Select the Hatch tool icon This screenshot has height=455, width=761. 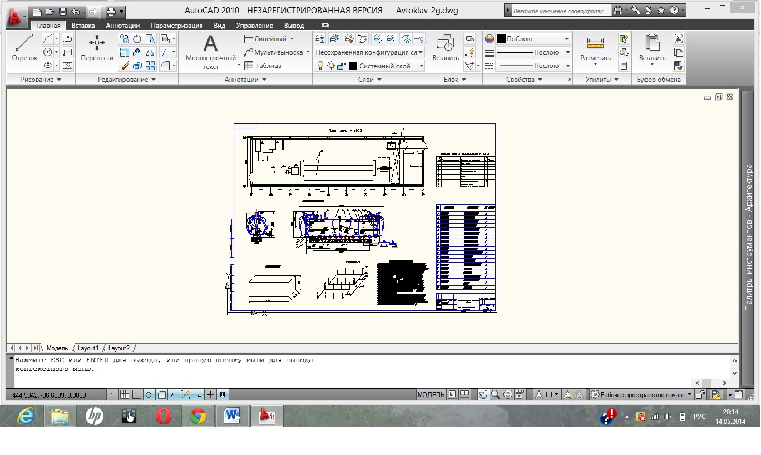pyautogui.click(x=68, y=66)
